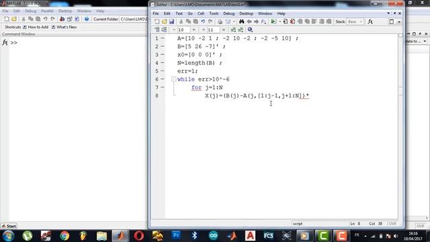Viewport: 430px width, 242px height.
Task: Click the 1.1 multiply value field
Action: pyautogui.click(x=213, y=30)
